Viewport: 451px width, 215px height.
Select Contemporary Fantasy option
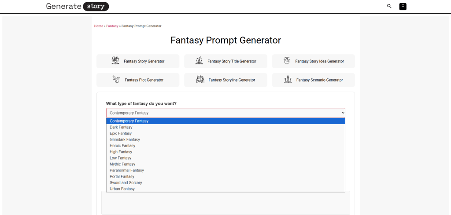(226, 121)
